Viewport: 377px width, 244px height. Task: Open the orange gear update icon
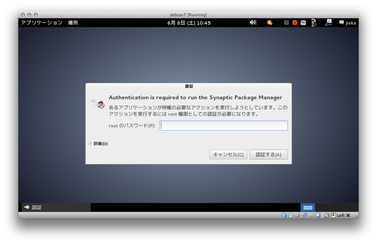(x=295, y=23)
